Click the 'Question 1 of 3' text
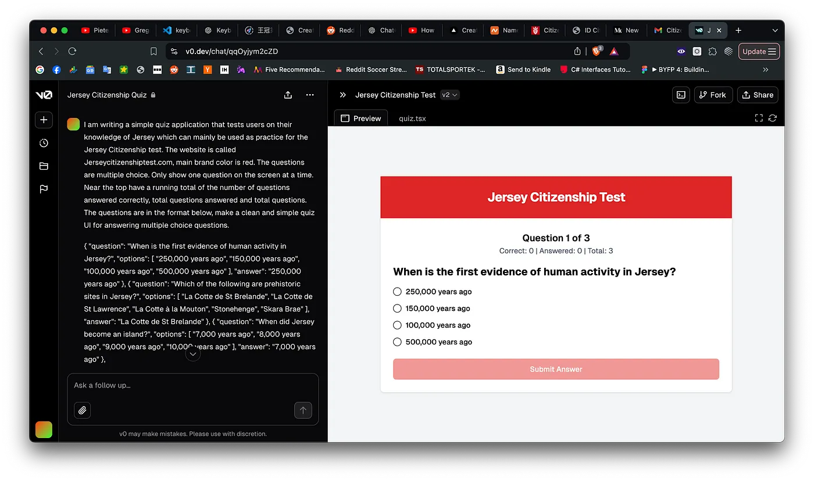814x481 pixels. coord(556,238)
